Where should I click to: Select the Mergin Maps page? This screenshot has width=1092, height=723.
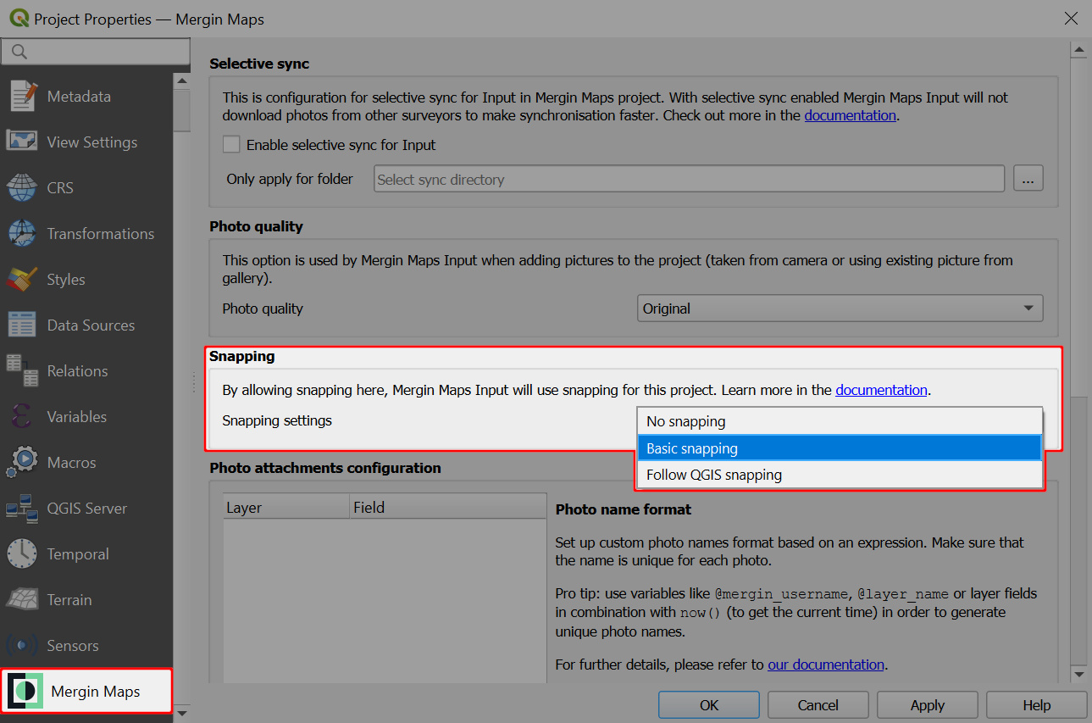(86, 691)
